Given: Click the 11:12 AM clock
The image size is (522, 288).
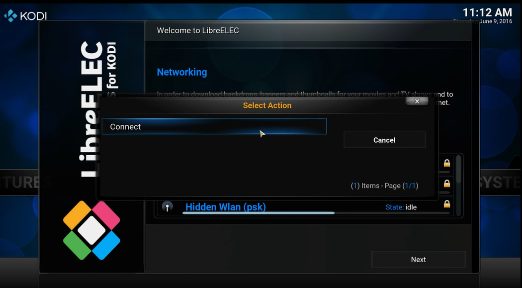Looking at the screenshot, I should [x=487, y=12].
